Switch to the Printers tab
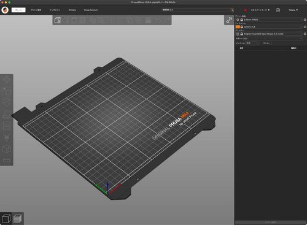The image size is (307, 225). pyautogui.click(x=72, y=10)
